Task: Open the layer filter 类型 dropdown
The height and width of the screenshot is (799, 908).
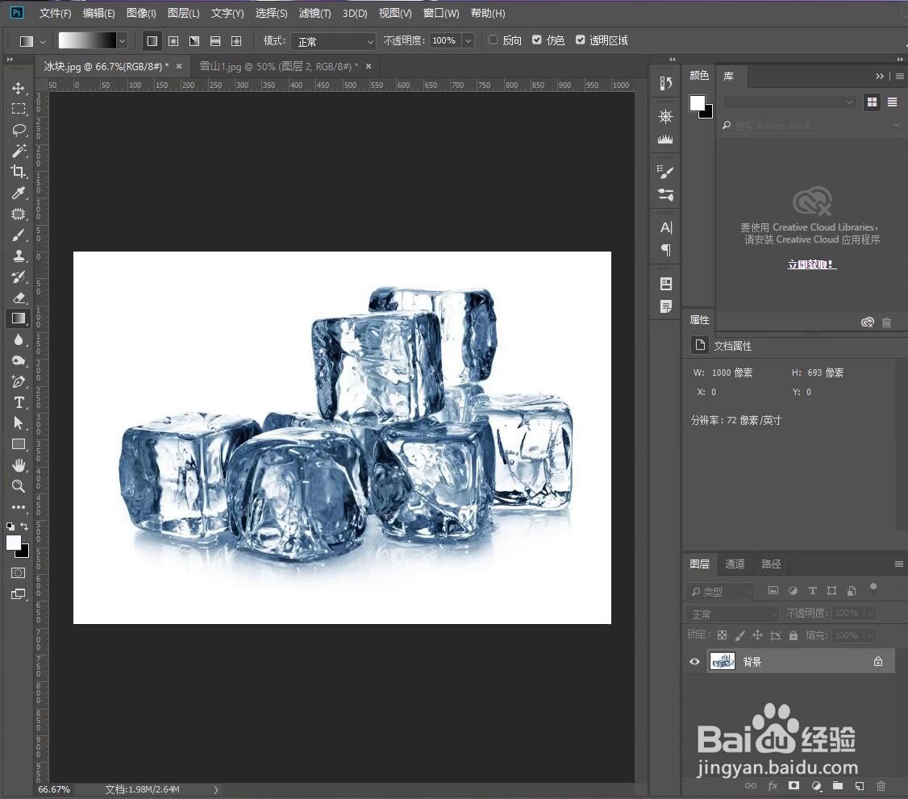Action: [721, 592]
